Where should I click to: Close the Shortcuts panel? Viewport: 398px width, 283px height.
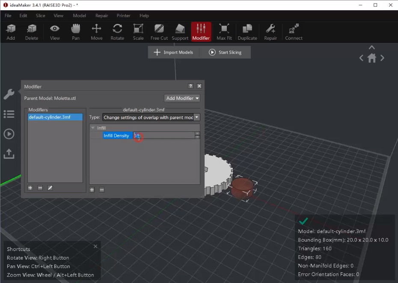(95, 246)
